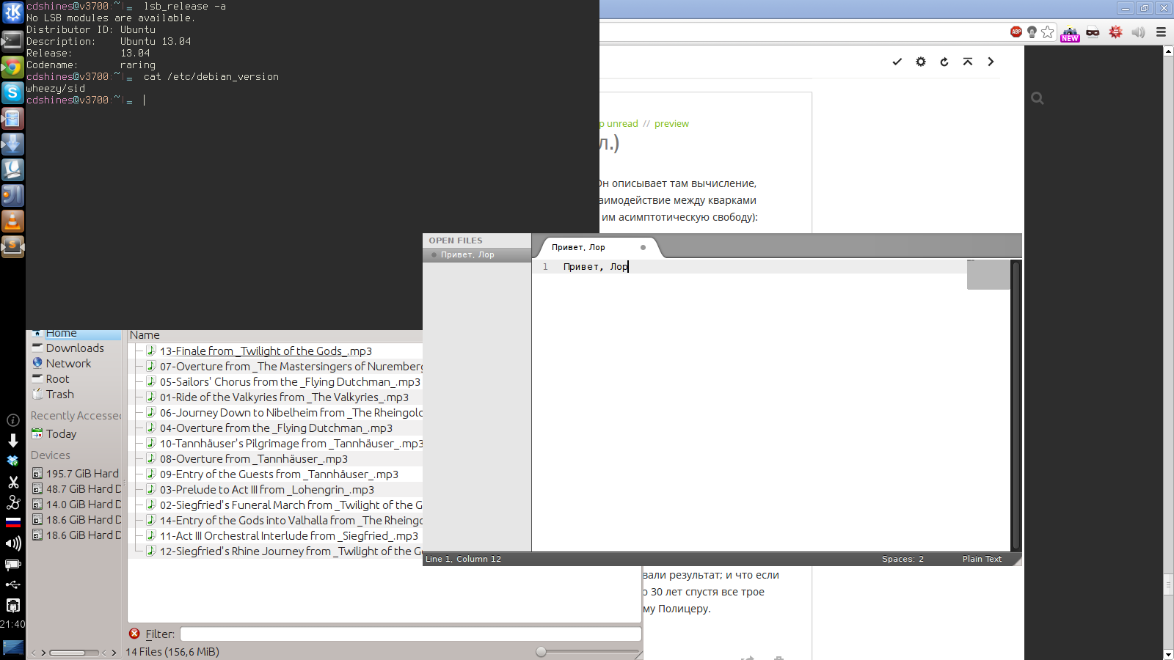Click Chrome's vertical scrollbar up arrow
The width and height of the screenshot is (1174, 660).
point(1168,51)
